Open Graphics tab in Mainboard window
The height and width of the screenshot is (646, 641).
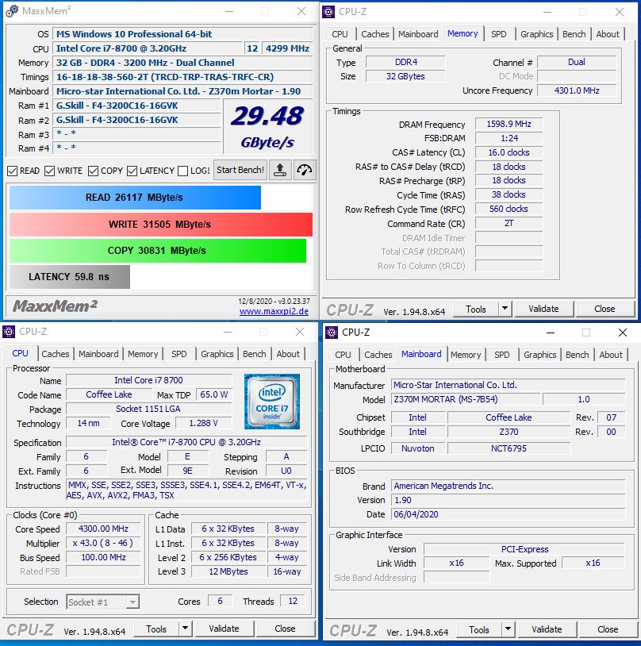point(539,355)
